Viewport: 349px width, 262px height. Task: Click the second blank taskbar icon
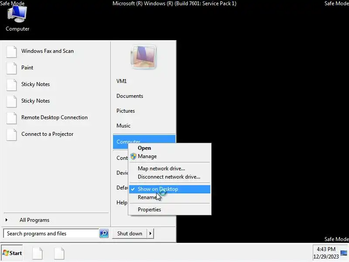[x=59, y=253]
